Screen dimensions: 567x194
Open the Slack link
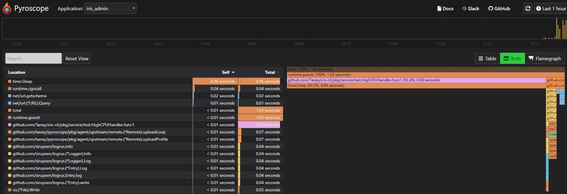(471, 8)
